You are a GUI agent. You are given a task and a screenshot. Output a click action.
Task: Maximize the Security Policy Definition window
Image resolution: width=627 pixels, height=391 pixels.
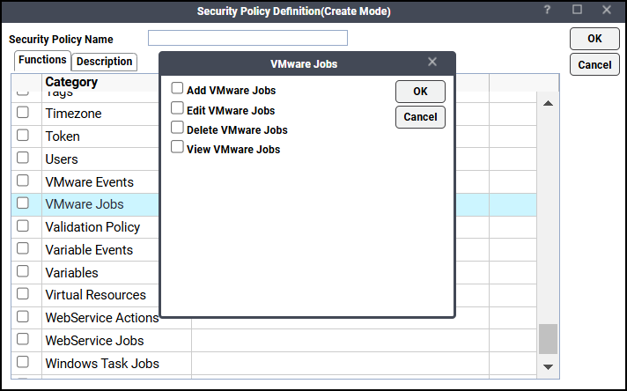tap(578, 10)
